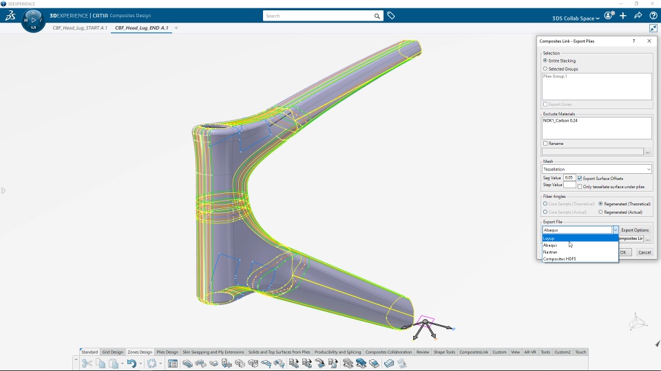The height and width of the screenshot is (371, 661).
Task: Click the view orientation widget at bottom right
Action: pos(637,322)
